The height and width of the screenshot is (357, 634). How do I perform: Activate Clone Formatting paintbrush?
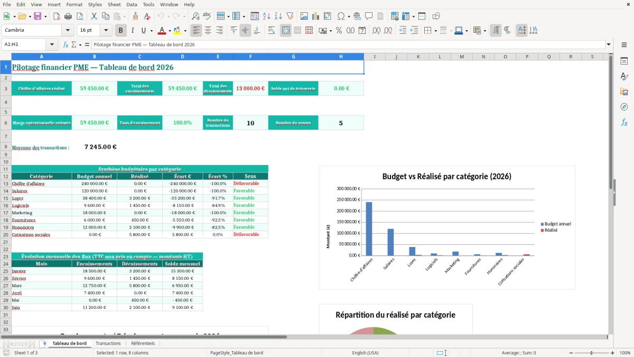[x=135, y=16]
